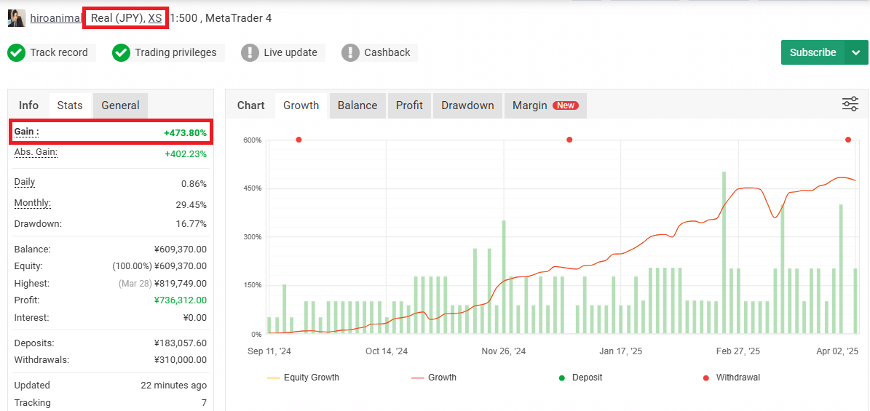The width and height of the screenshot is (870, 411).
Task: Open the hiroanimal username link
Action: (56, 18)
